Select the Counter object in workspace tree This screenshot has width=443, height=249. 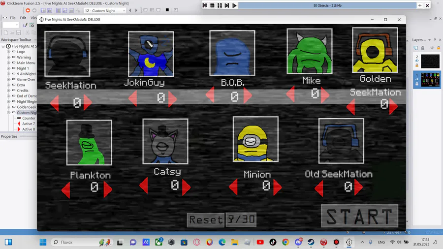click(x=29, y=118)
